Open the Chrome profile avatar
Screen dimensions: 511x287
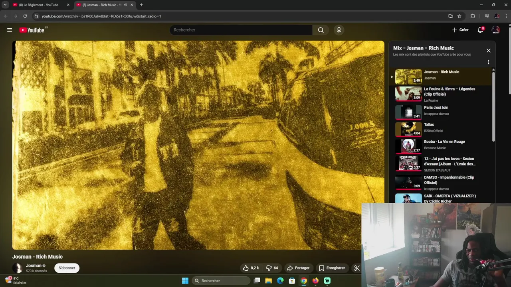tap(496, 16)
